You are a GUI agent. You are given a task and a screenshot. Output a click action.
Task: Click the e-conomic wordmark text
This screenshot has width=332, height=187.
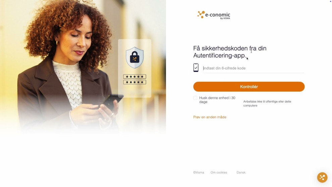pyautogui.click(x=218, y=15)
